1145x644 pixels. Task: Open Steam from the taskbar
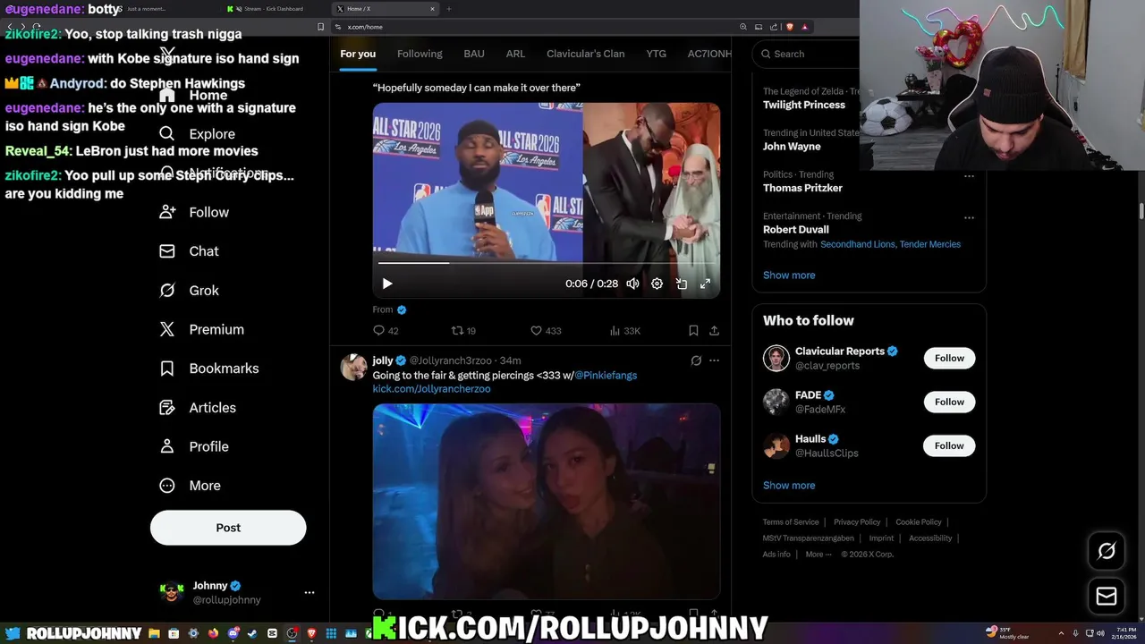[x=252, y=633]
